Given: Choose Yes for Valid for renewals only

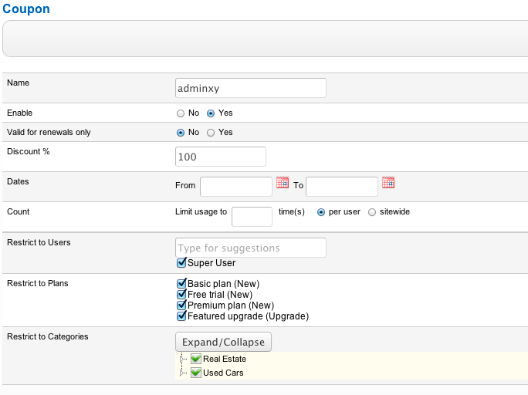Looking at the screenshot, I should tap(211, 133).
